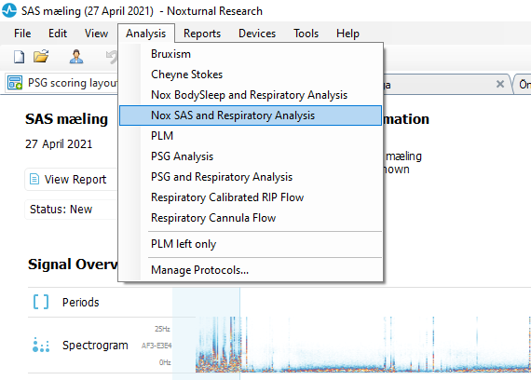The image size is (531, 380).
Task: Click the highlighted period in Periods timeline
Action: pyautogui.click(x=206, y=302)
